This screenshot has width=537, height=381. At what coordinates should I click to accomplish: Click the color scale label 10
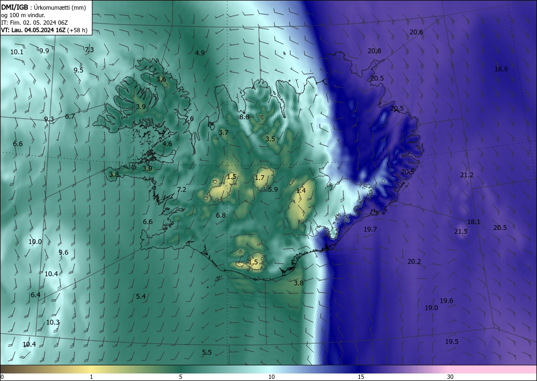click(x=271, y=377)
